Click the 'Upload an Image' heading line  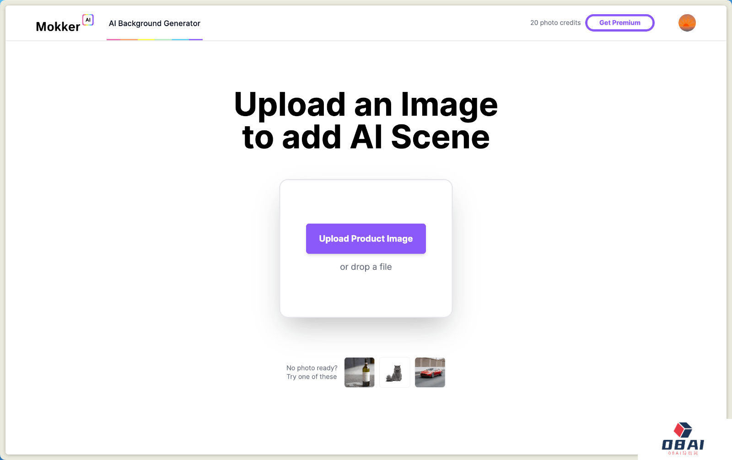click(x=366, y=105)
